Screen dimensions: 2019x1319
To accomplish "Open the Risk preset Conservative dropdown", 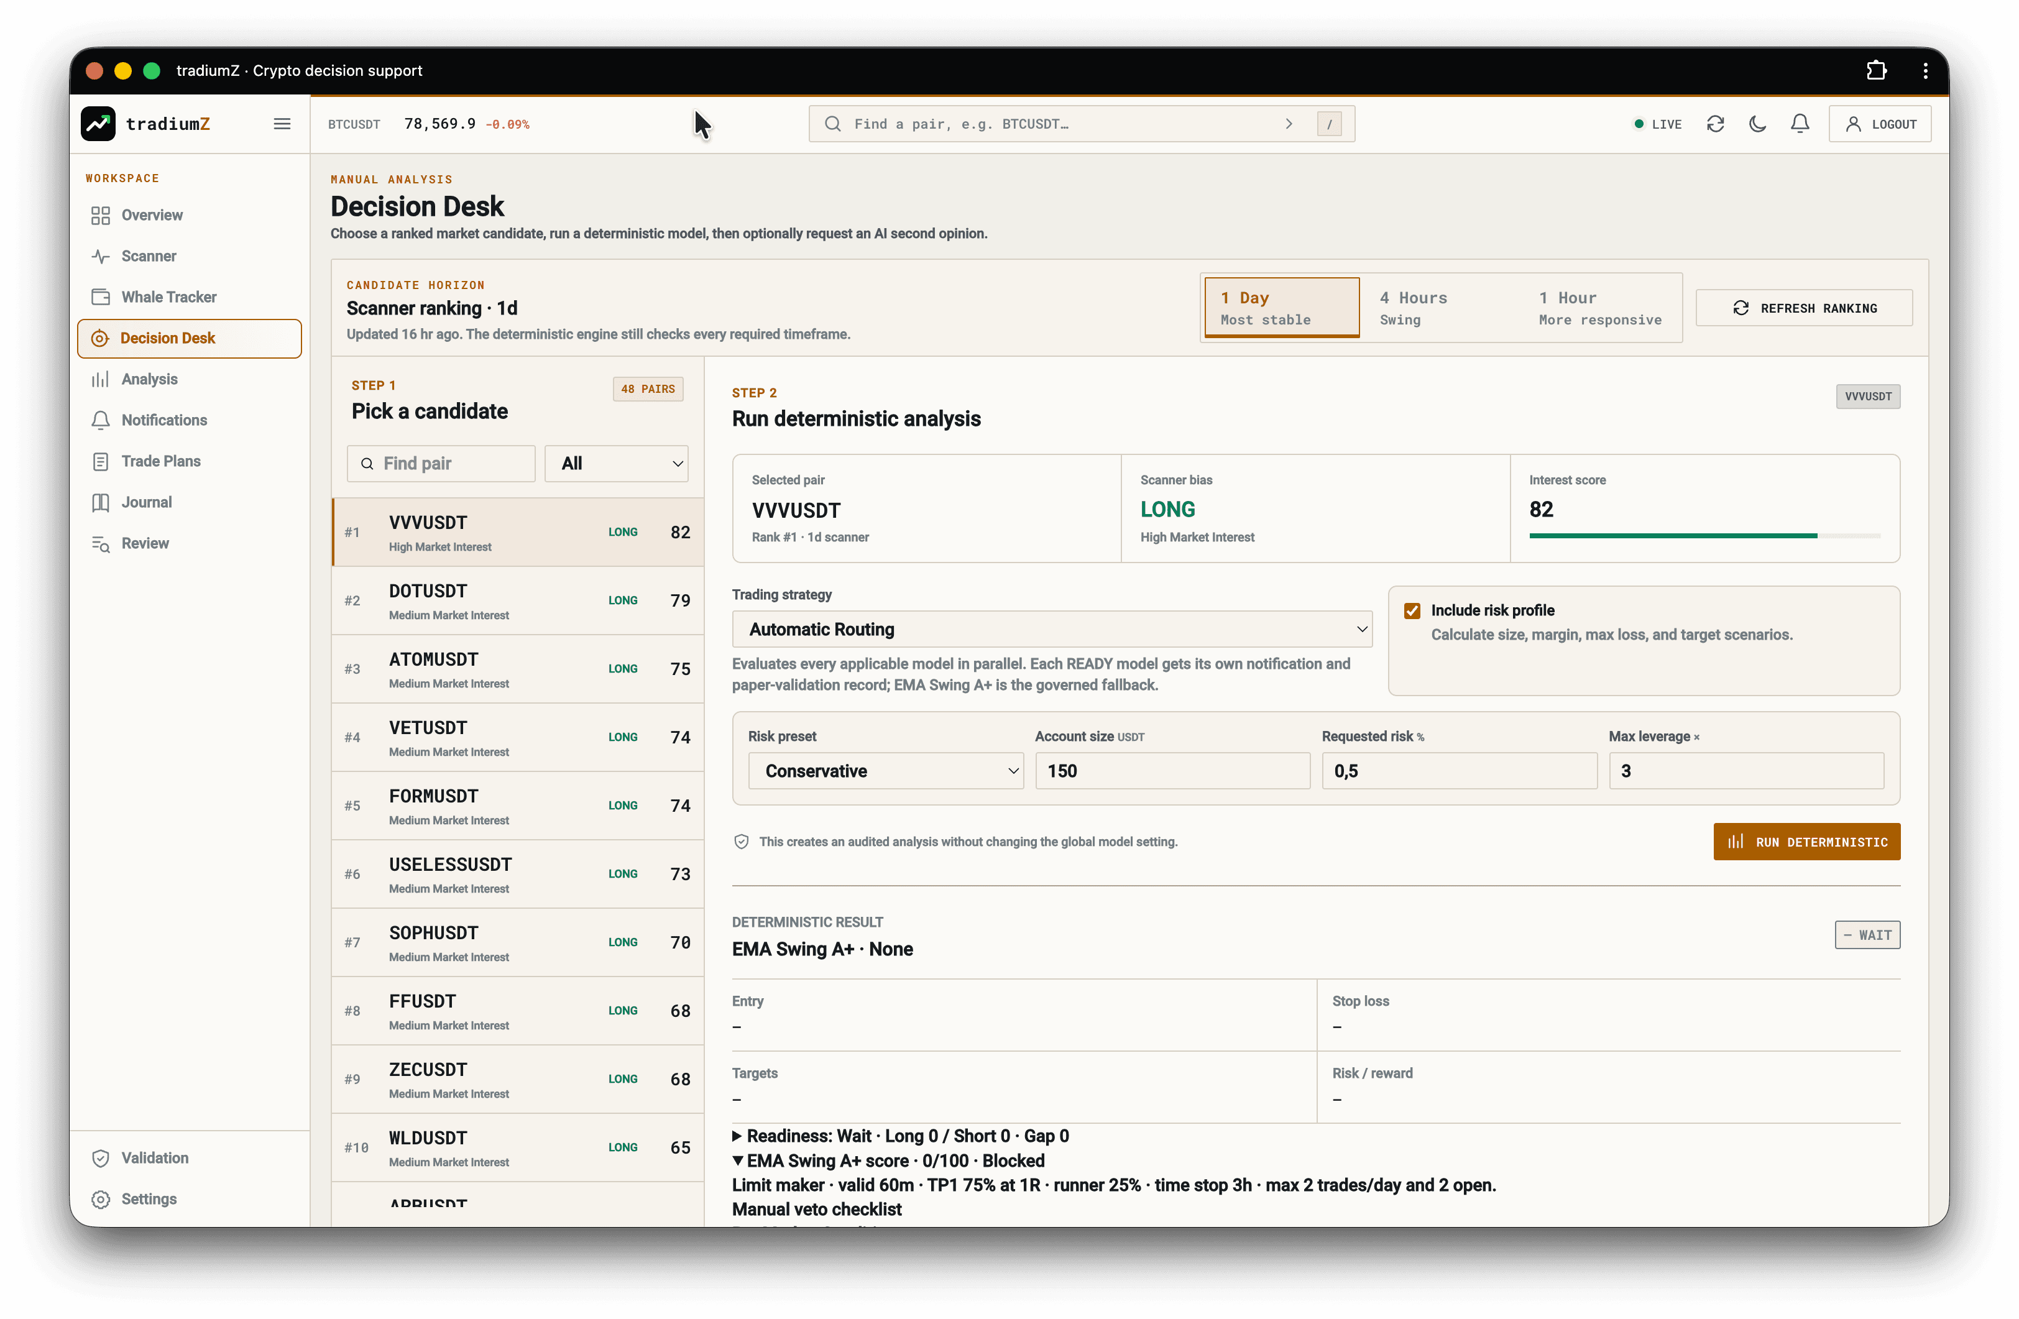I will point(886,771).
